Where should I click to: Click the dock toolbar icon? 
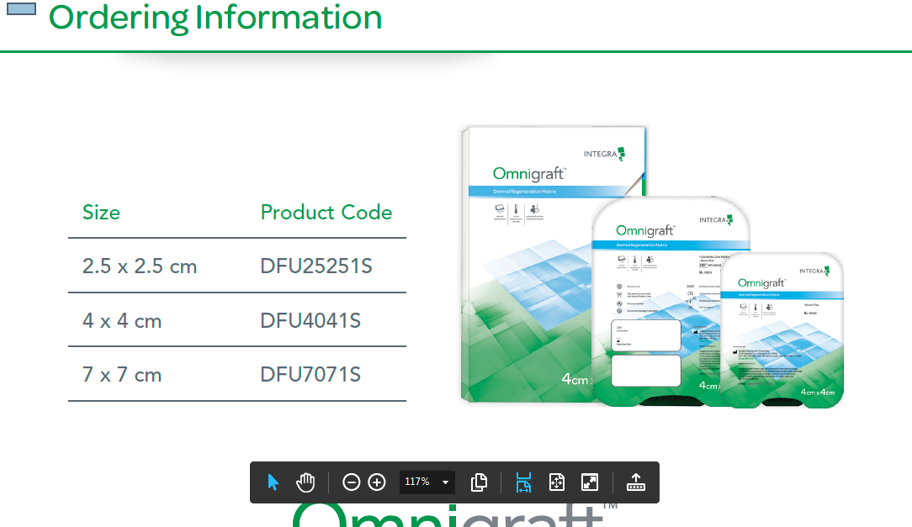coord(636,482)
